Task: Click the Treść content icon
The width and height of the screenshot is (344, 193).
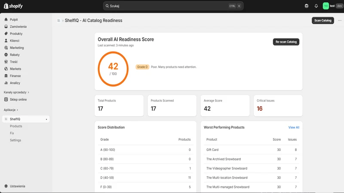Action: pyautogui.click(x=6, y=62)
